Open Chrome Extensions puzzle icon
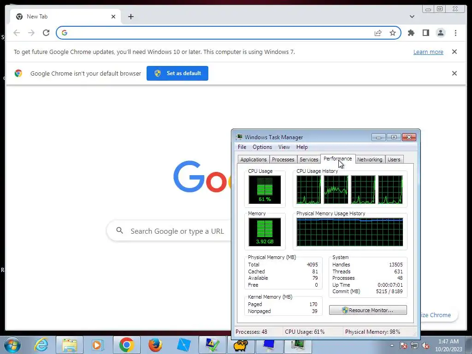 point(411,33)
